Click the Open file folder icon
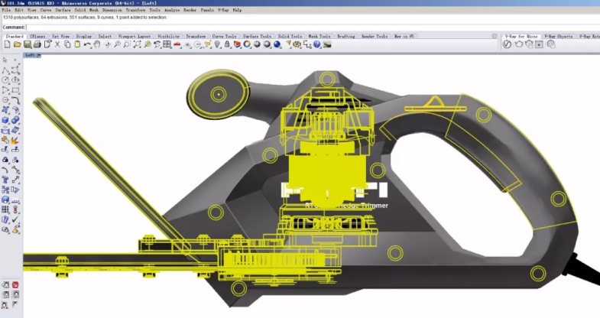The width and height of the screenshot is (600, 318). click(16, 44)
